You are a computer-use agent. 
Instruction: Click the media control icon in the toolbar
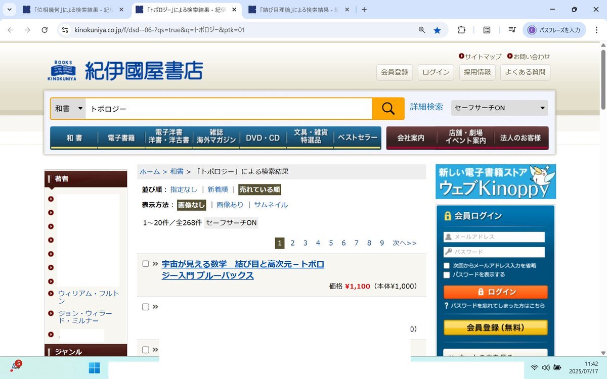point(512,30)
